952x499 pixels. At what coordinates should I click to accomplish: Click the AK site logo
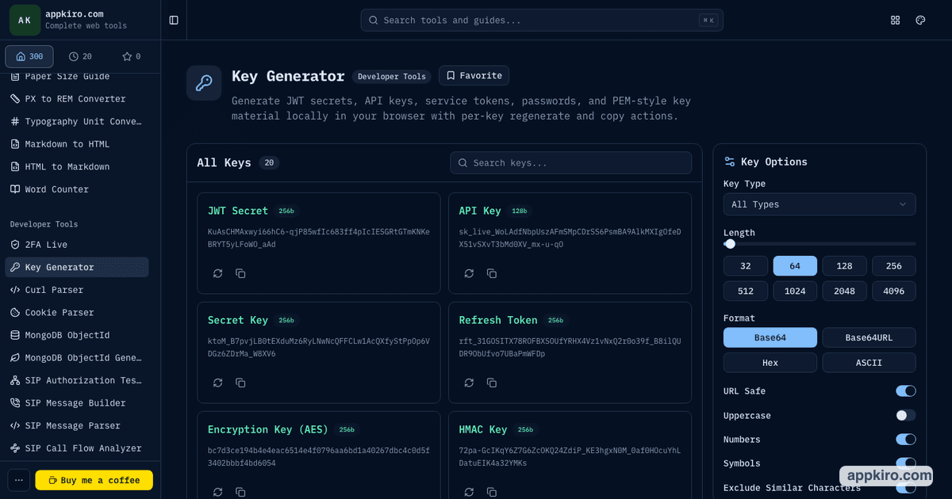25,20
